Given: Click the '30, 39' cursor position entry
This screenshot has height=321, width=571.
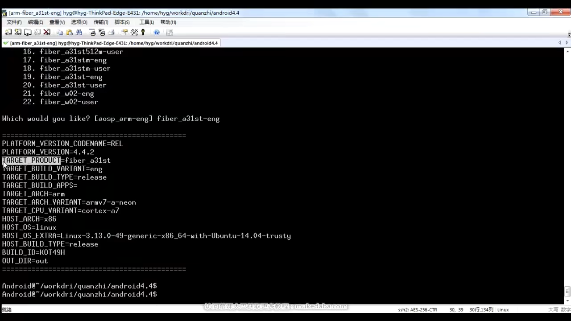Looking at the screenshot, I should point(456,309).
